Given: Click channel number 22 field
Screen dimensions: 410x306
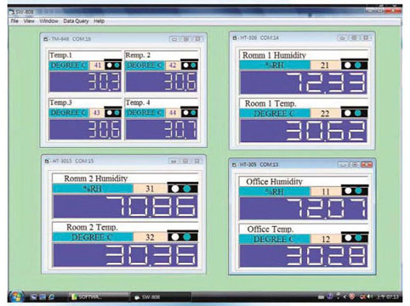Looking at the screenshot, I should (x=325, y=114).
